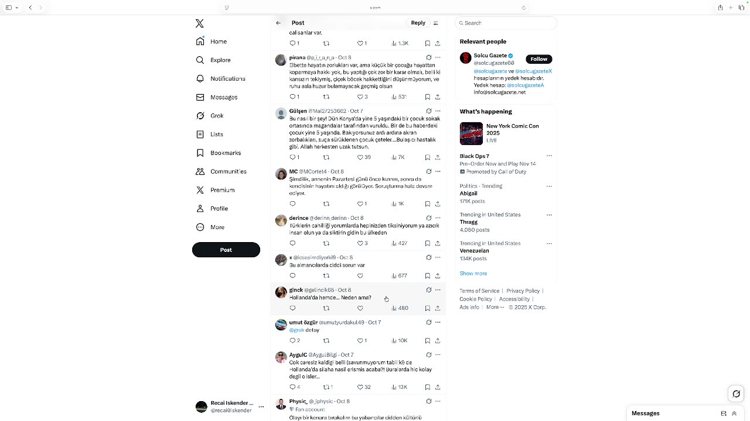750x421 pixels.
Task: Open more options for Abigail trend
Action: [549, 186]
